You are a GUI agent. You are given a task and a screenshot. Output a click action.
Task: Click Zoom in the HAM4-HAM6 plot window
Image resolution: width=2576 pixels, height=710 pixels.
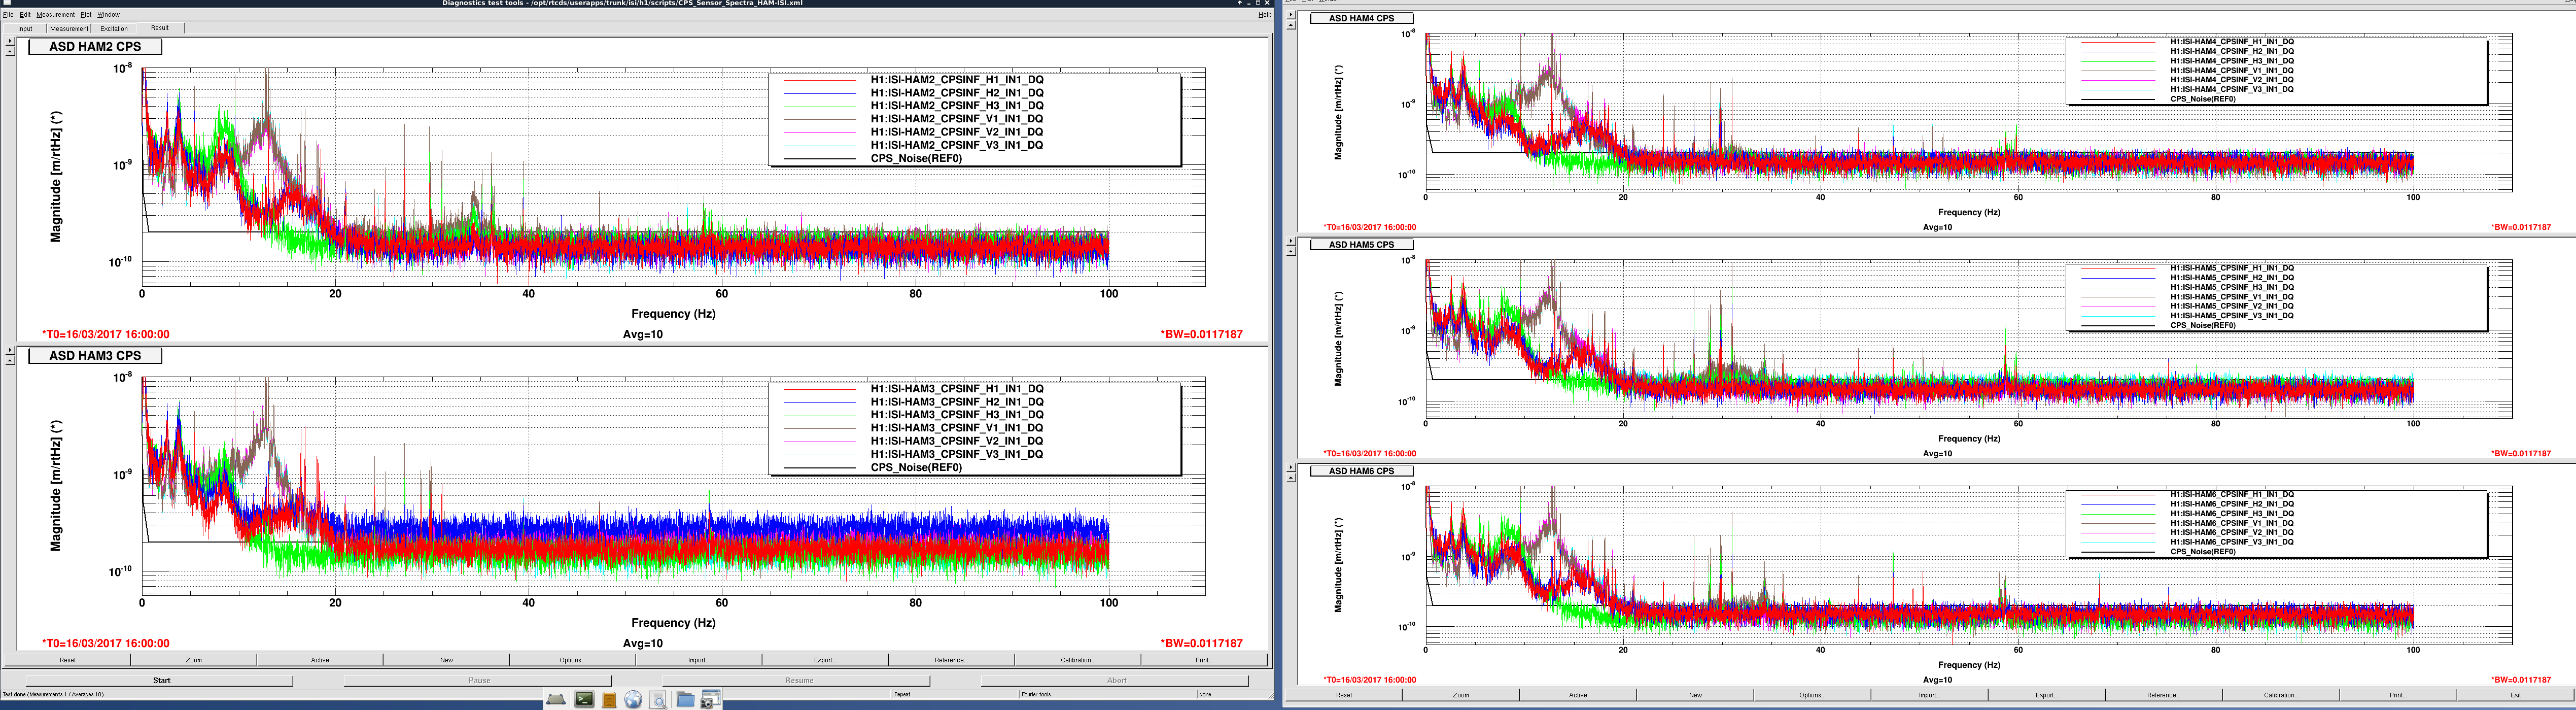(1461, 695)
